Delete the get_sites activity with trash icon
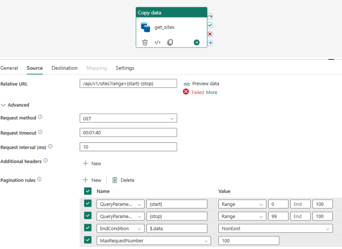The image size is (342, 249). tap(145, 42)
